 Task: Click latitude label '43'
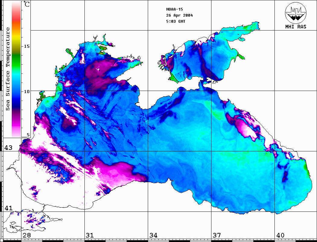pos(8,148)
